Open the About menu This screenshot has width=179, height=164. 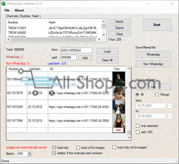pos(19,10)
